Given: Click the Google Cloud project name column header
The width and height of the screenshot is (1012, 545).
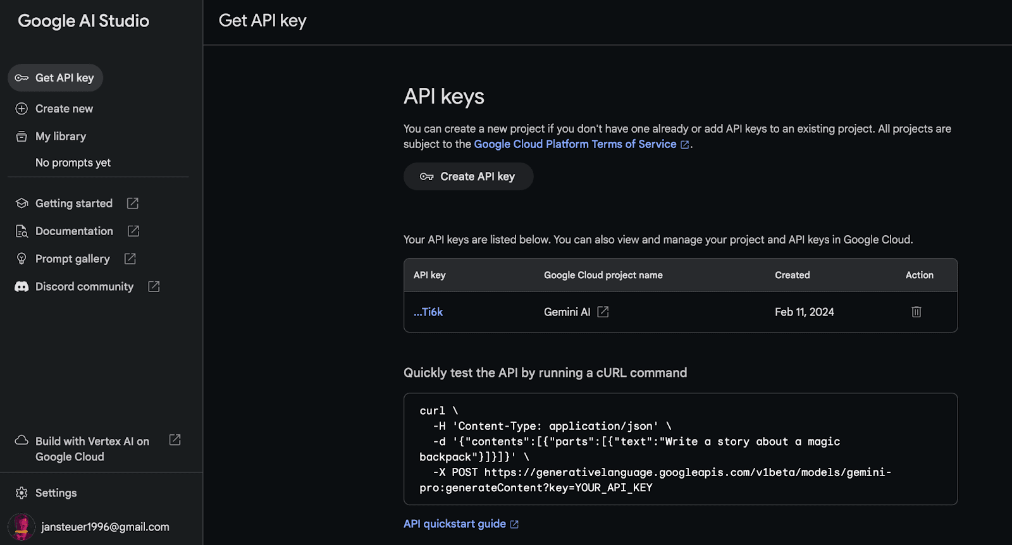Looking at the screenshot, I should pyautogui.click(x=603, y=275).
